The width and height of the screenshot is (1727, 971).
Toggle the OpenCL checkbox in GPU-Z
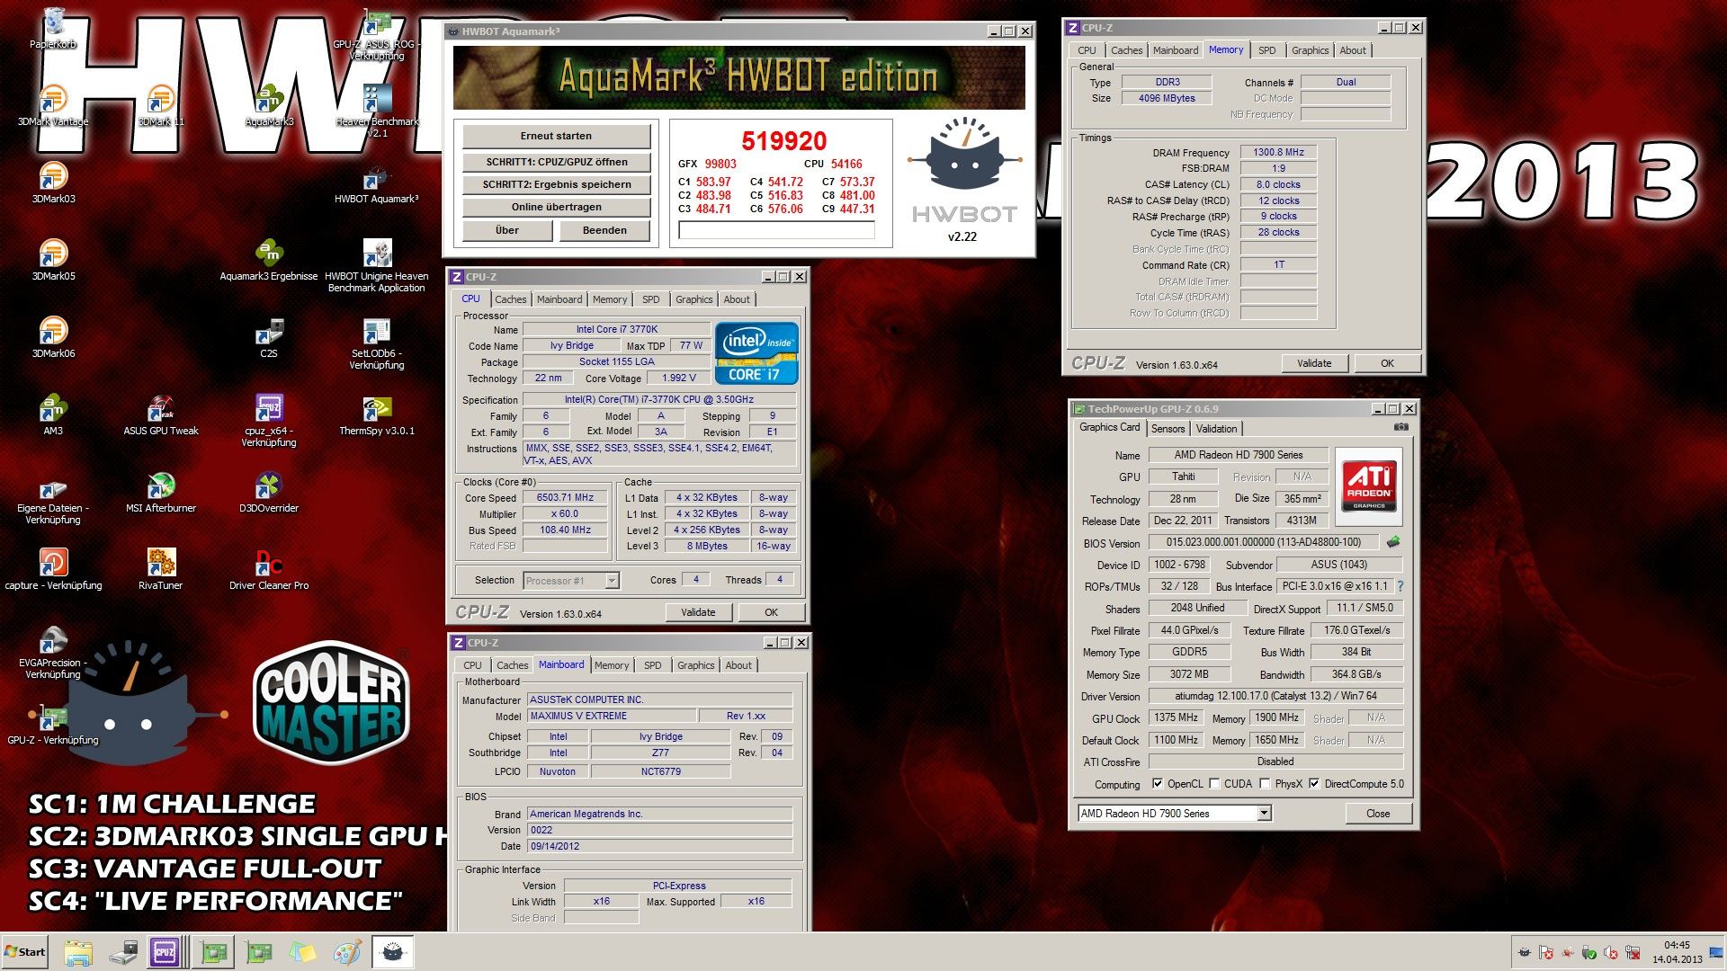[x=1158, y=783]
